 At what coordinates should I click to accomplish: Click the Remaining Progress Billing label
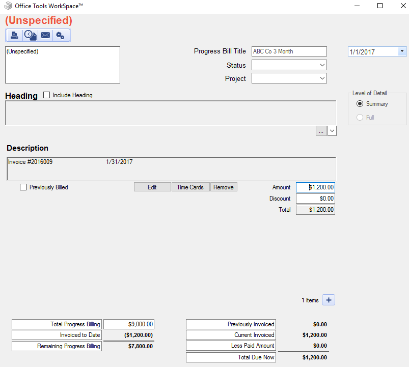point(57,346)
